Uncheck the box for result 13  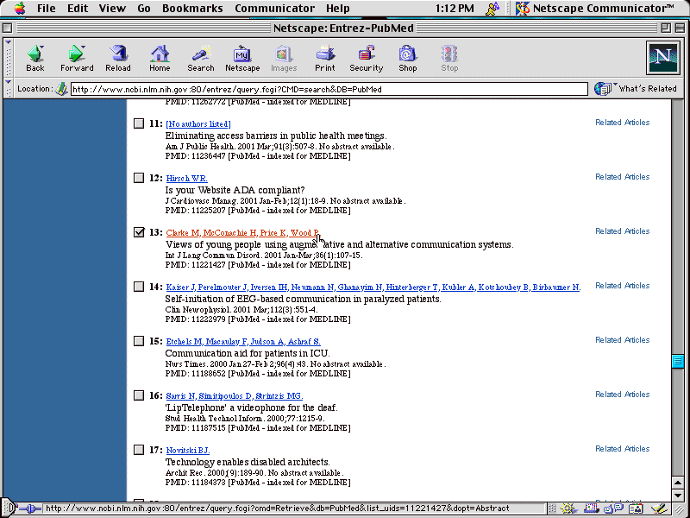(139, 232)
